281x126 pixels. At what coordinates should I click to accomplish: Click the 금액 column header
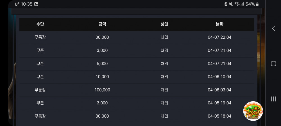tap(102, 24)
